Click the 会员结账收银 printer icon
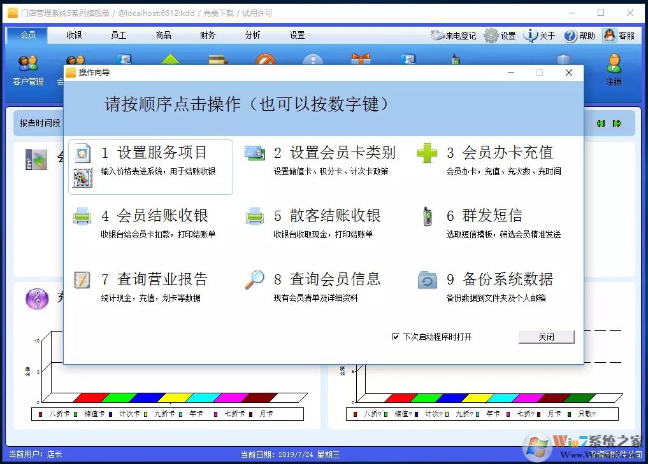Image resolution: width=648 pixels, height=464 pixels. tap(82, 216)
